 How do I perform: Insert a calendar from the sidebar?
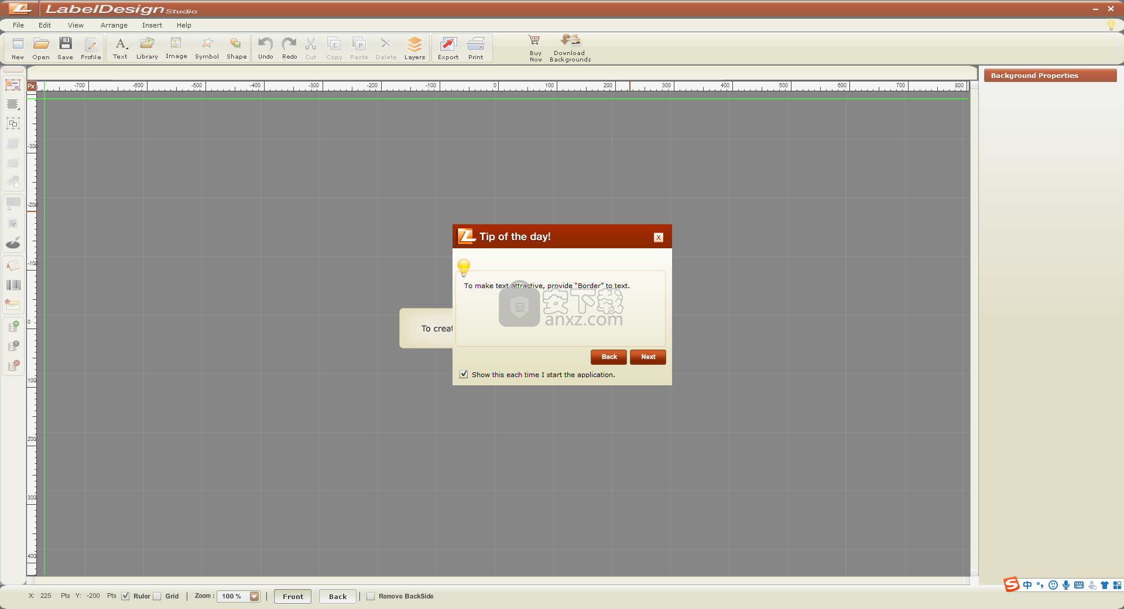(x=13, y=266)
